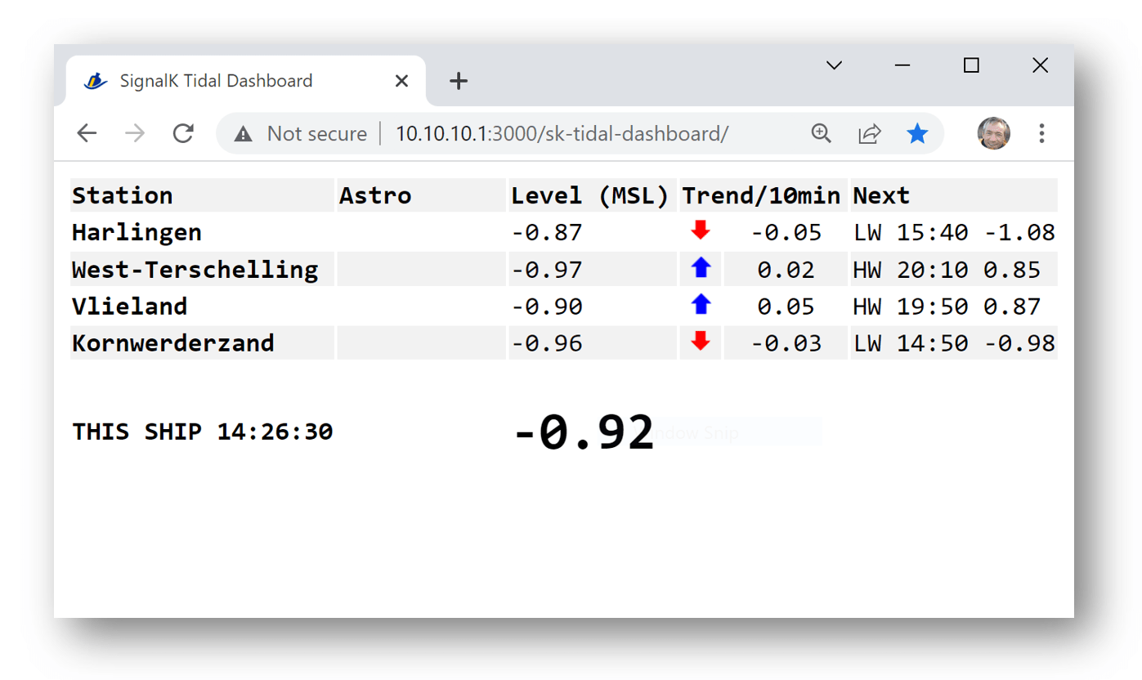Click the red down arrow for Kornwerderzand
The width and height of the screenshot is (1142, 680).
(700, 342)
